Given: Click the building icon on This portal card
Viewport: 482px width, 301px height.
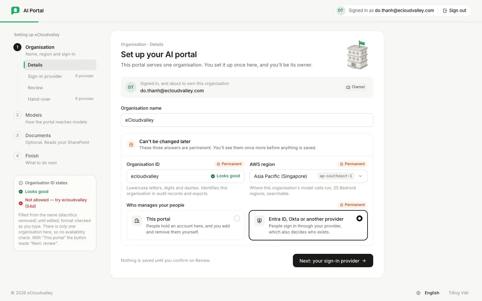Looking at the screenshot, I should 137,221.
